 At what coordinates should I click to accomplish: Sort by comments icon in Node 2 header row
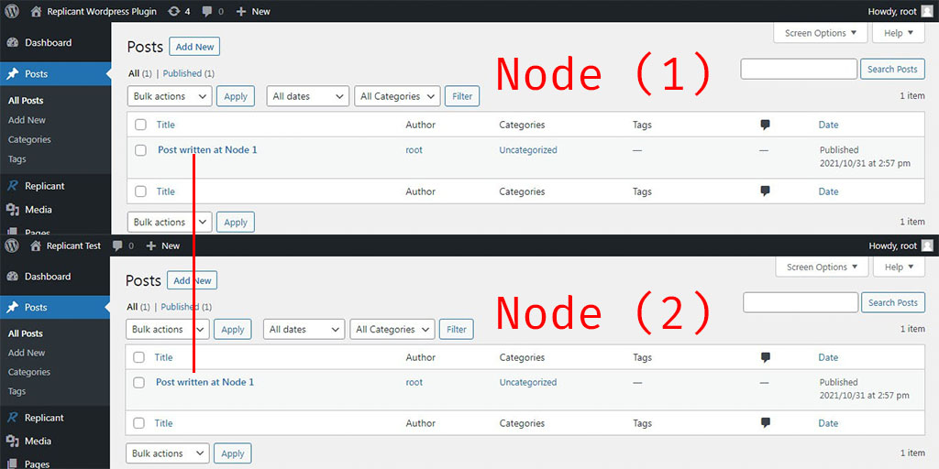click(x=765, y=357)
